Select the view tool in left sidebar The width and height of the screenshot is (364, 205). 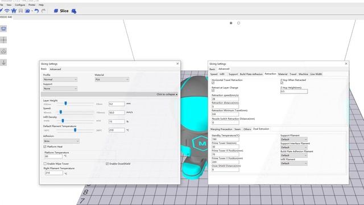tap(3, 28)
